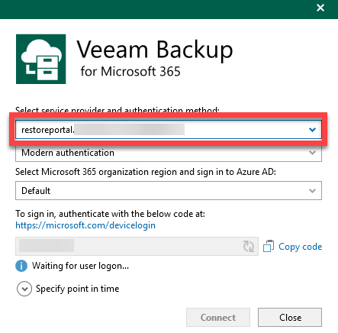Click the Copy code link
Screen dimensions: 338x333
coord(301,247)
